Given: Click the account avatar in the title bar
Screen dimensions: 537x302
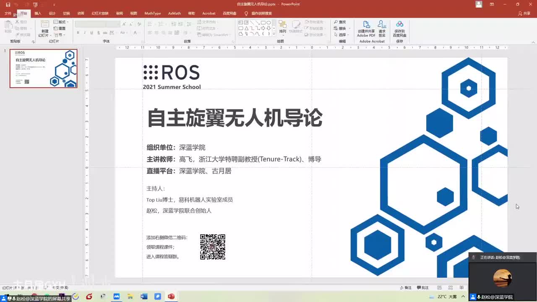Looking at the screenshot, I should tap(479, 4).
